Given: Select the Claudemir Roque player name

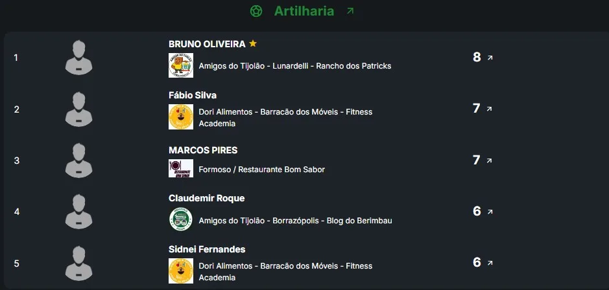Looking at the screenshot, I should coord(206,198).
